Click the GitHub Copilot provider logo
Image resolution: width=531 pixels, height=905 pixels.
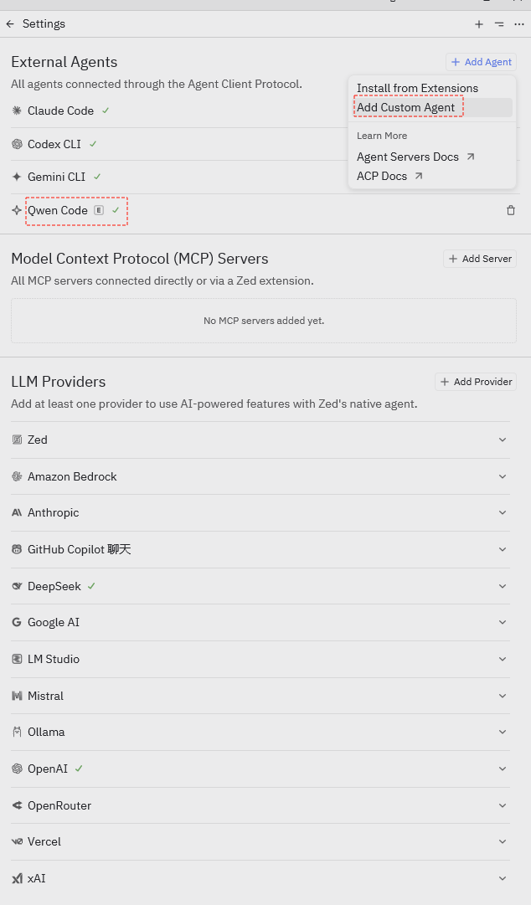click(x=17, y=549)
